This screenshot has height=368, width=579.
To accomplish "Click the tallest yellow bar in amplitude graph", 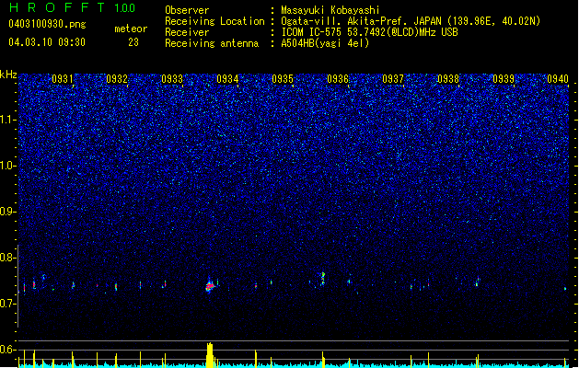I will [210, 355].
